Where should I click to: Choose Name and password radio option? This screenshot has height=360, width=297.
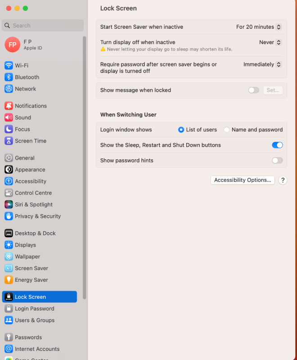226,130
